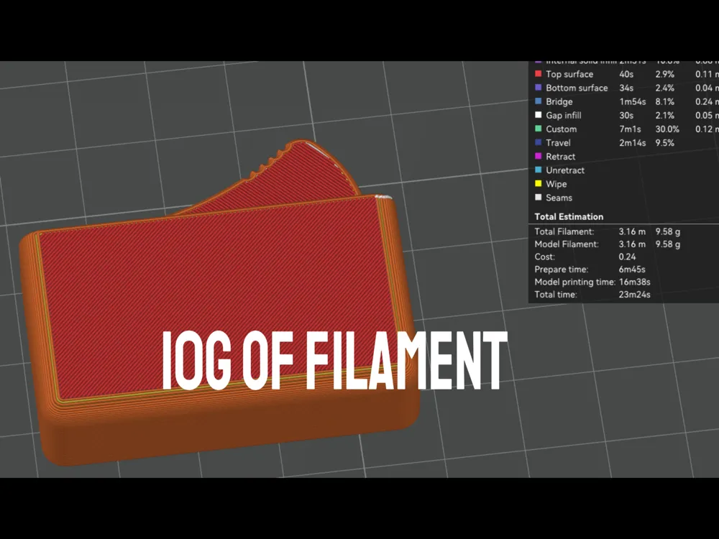Screen dimensions: 719x539
Task: Click the Total Estimation heading
Action: (569, 217)
